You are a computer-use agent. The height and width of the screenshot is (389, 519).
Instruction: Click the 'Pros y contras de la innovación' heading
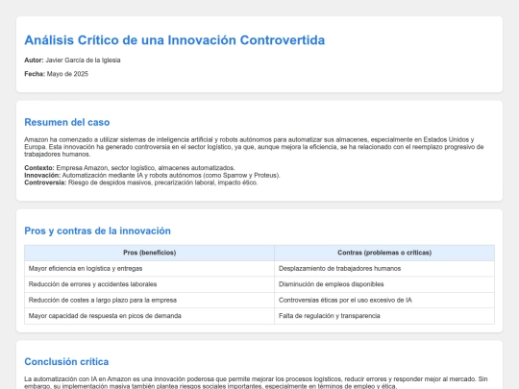pyautogui.click(x=98, y=231)
